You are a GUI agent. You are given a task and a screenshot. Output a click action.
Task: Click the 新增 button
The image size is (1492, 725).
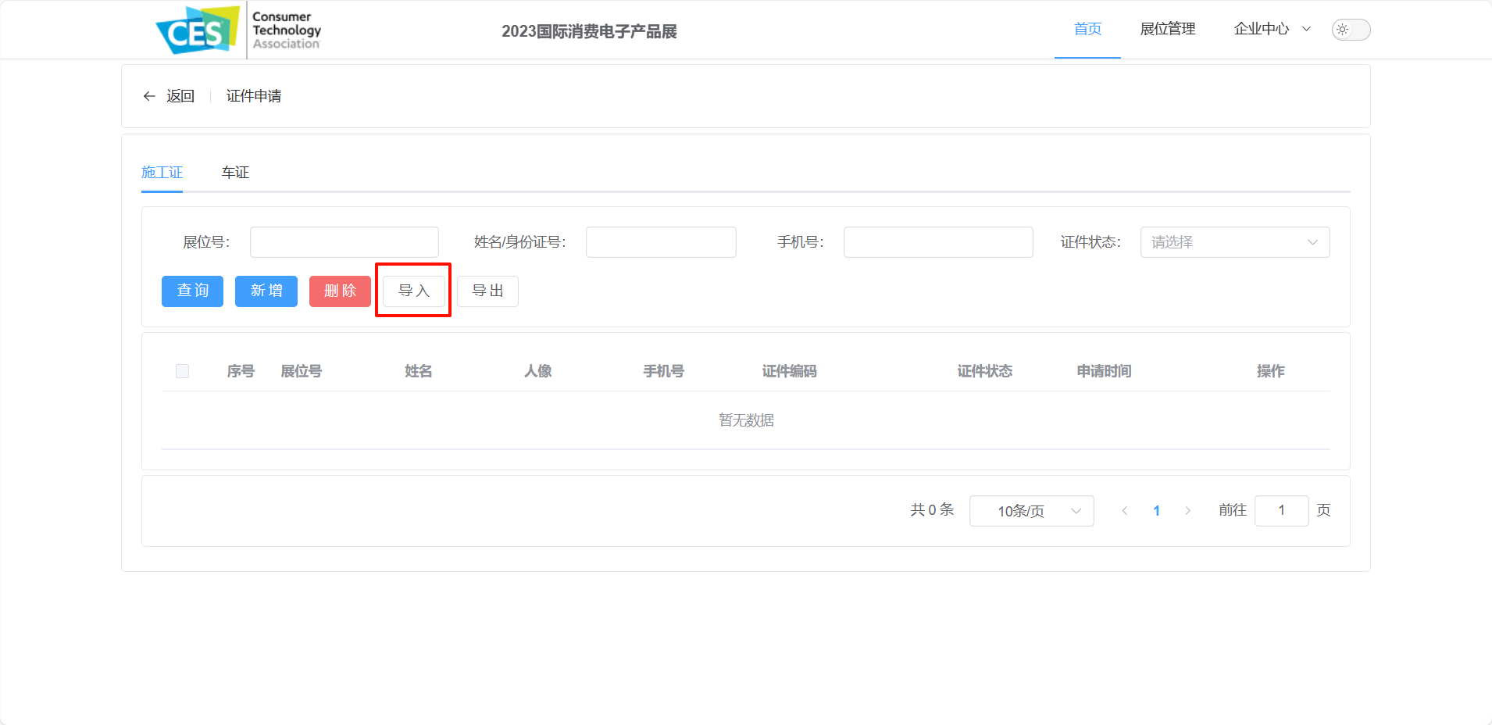266,291
